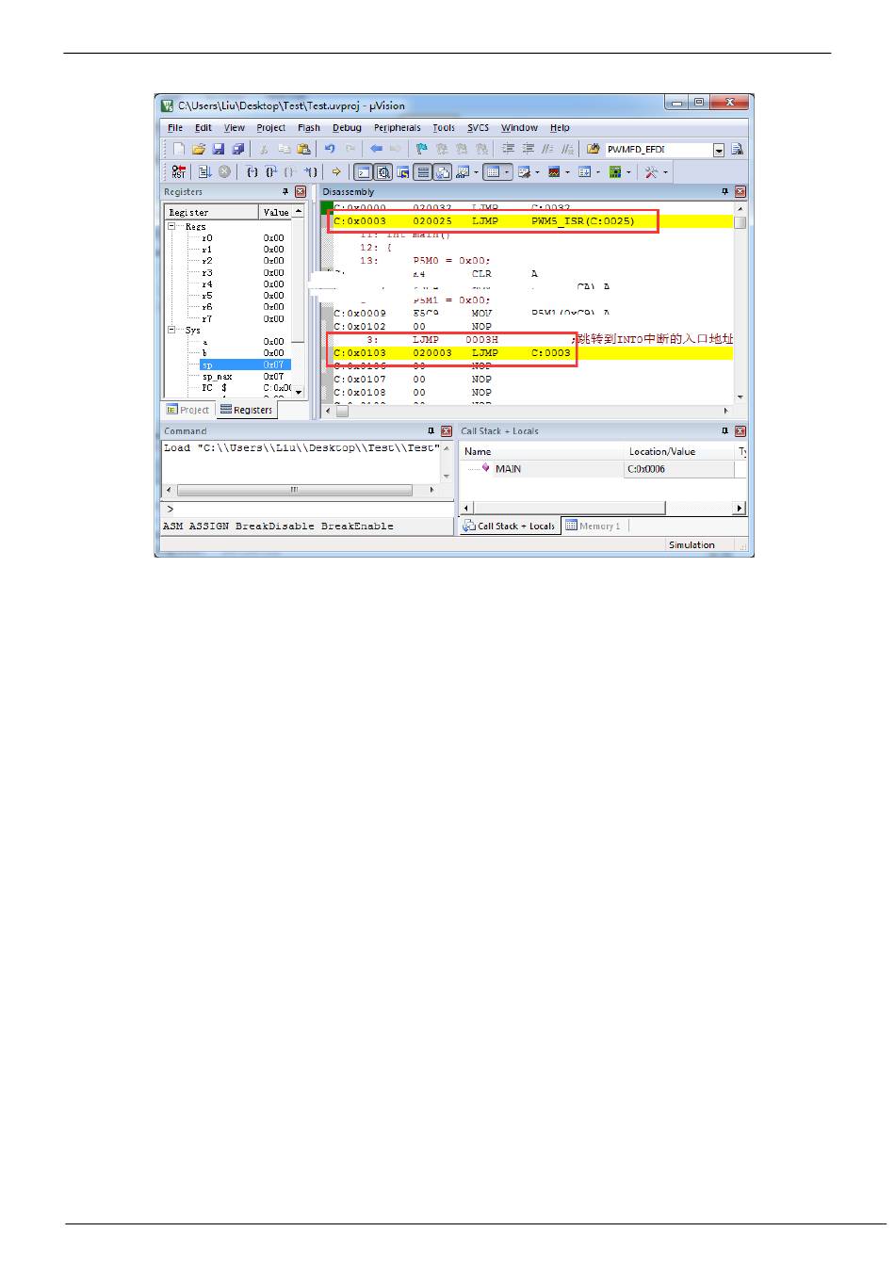
Task: Click the Location/Value column header
Action: coord(678,451)
